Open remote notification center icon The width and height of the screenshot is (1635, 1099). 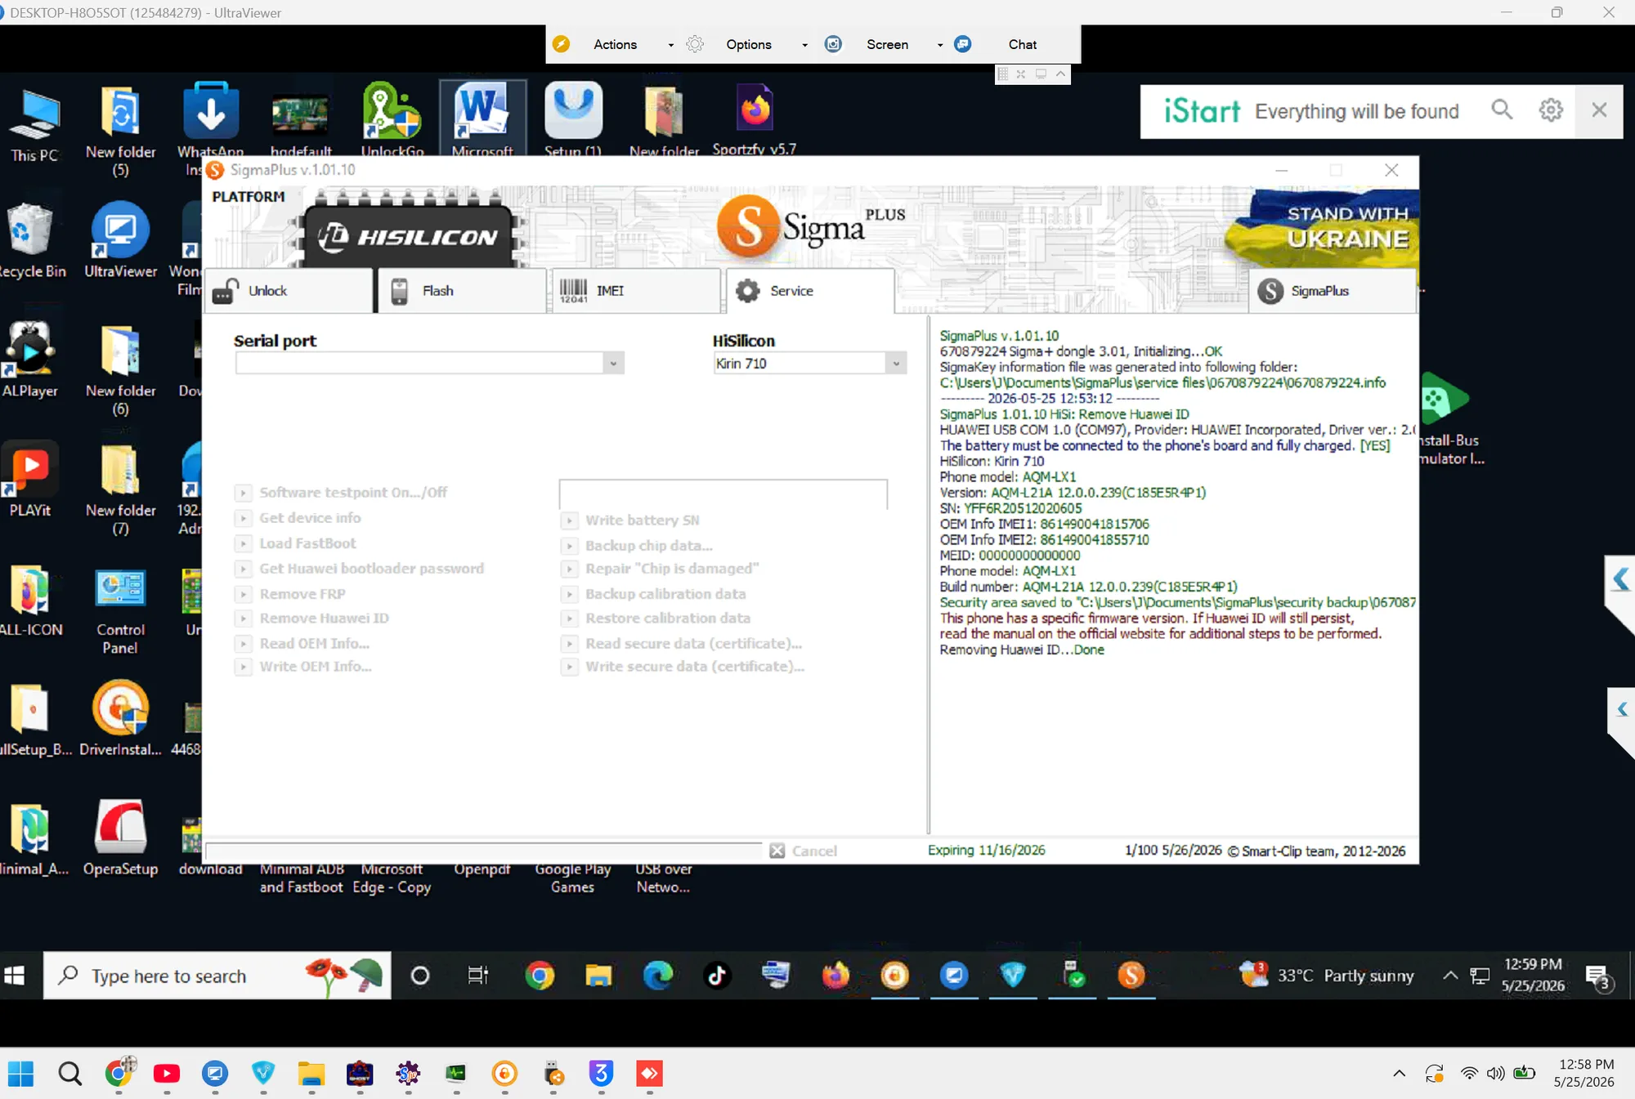[x=1597, y=976]
